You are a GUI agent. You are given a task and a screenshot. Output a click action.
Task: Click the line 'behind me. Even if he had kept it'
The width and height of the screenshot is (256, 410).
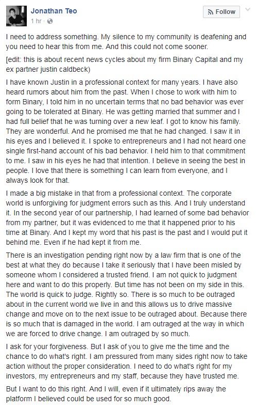74,242
